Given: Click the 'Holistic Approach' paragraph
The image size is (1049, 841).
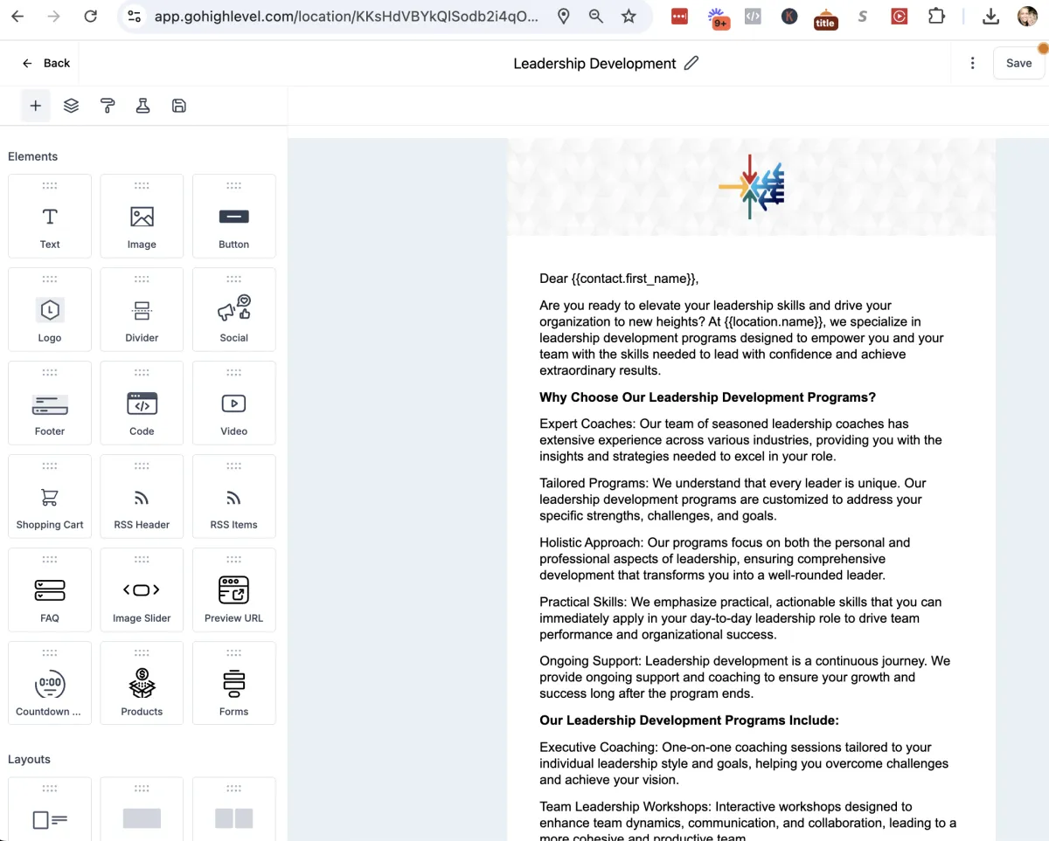Looking at the screenshot, I should (725, 559).
